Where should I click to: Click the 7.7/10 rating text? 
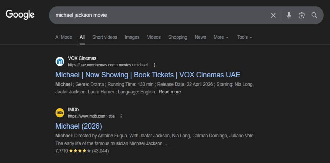(x=62, y=151)
